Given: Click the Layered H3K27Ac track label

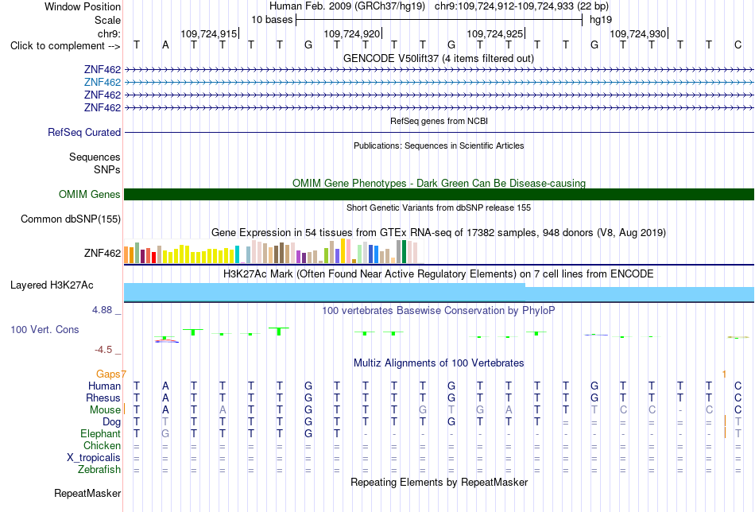Looking at the screenshot, I should click(52, 285).
